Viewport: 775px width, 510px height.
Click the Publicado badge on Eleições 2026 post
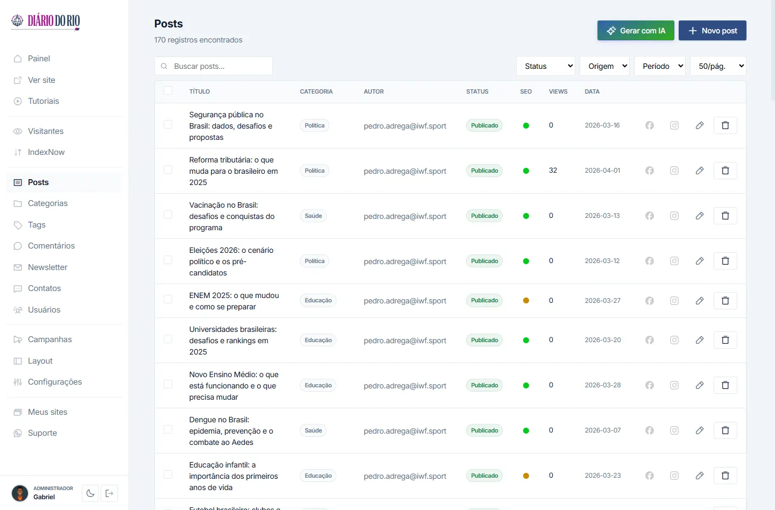484,261
